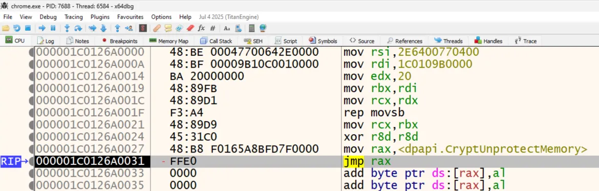Stop debugging with the blue square icon
599x191 pixels.
[x=28, y=28]
